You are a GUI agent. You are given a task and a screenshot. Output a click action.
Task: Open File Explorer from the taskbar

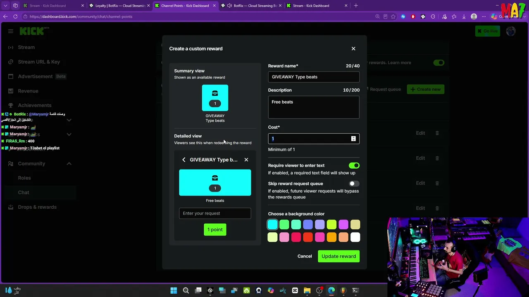(307, 290)
